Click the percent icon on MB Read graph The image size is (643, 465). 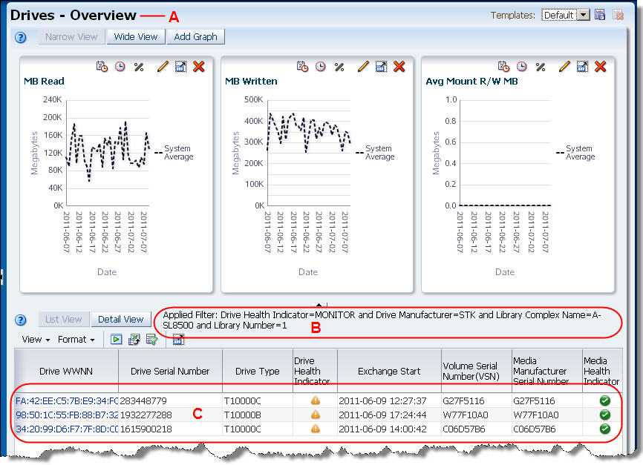tap(139, 67)
